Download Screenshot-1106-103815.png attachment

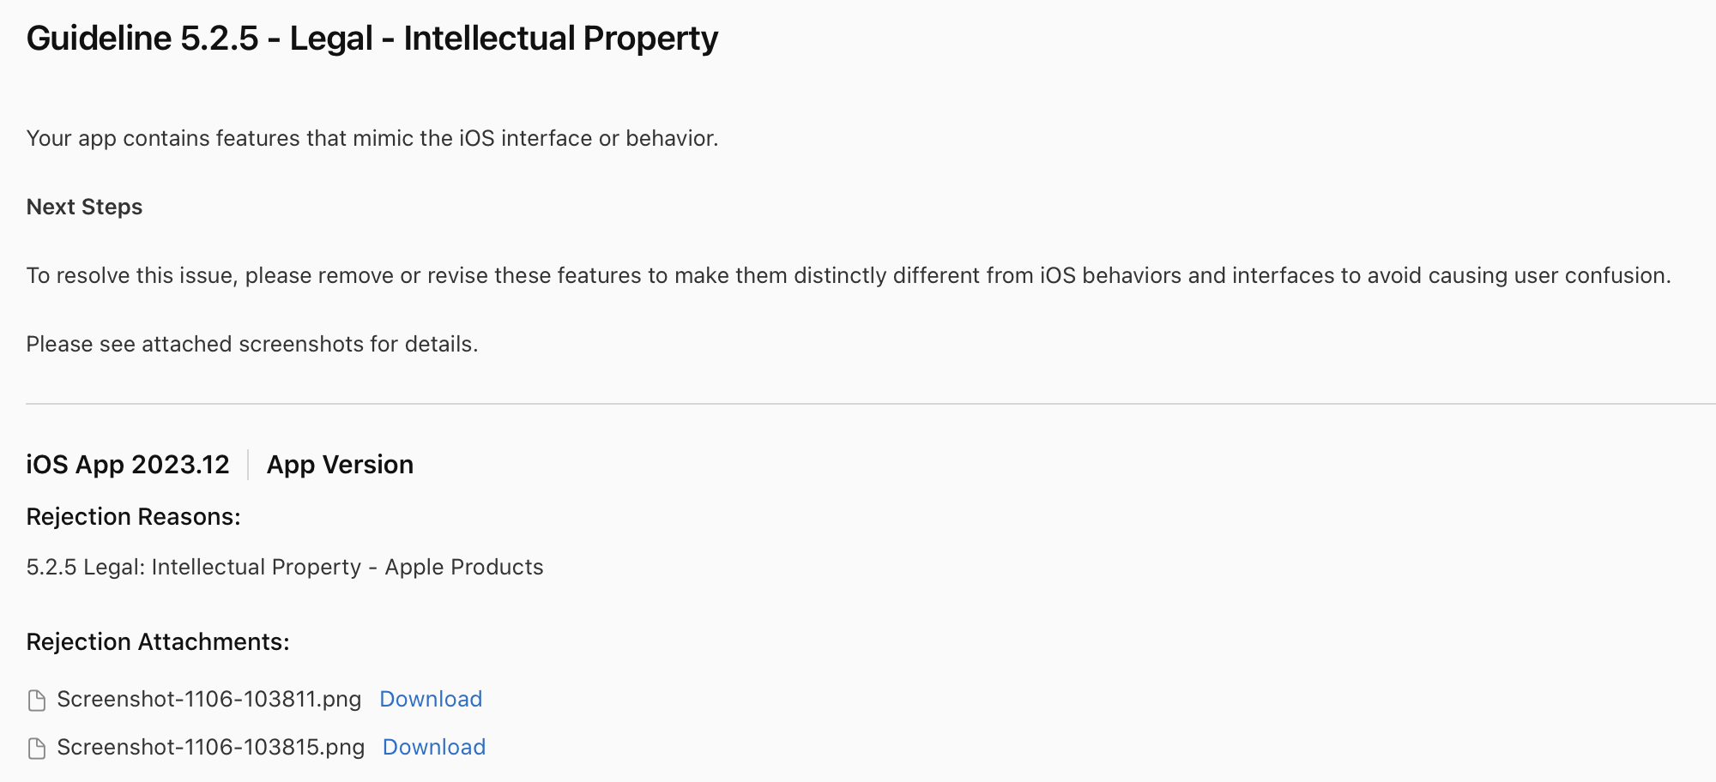tap(434, 747)
